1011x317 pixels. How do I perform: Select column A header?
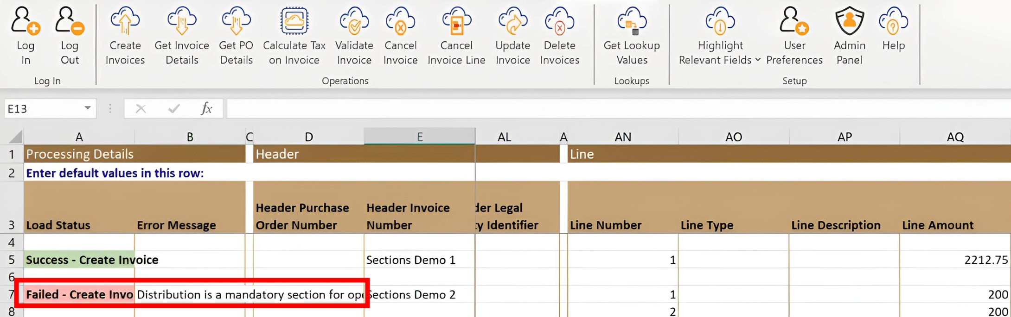click(79, 137)
